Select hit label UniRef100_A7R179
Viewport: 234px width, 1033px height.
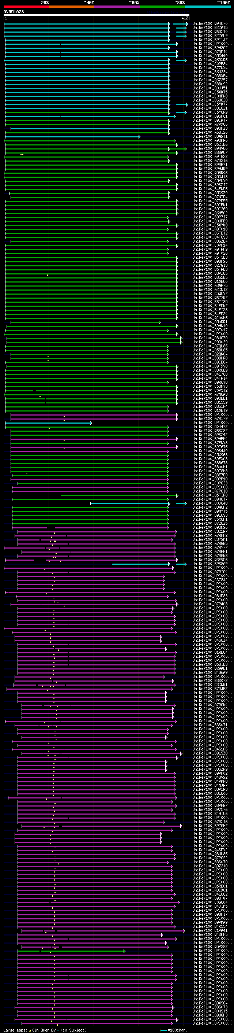[210, 418]
